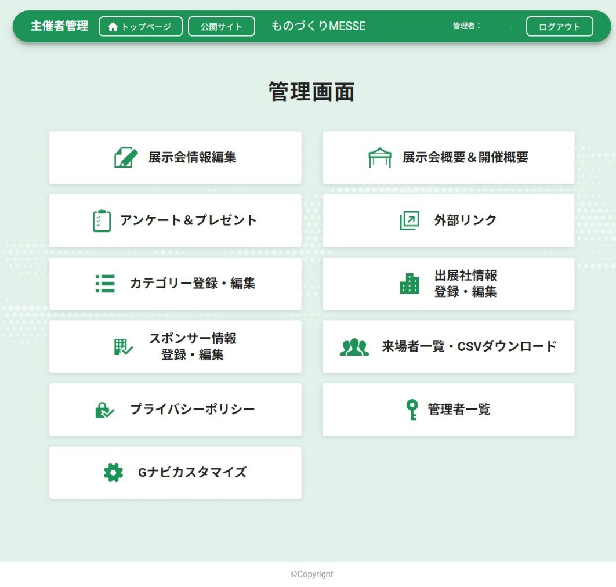616x587 pixels.
Task: Open Gナビカスタマイズ text label
Action: (193, 472)
